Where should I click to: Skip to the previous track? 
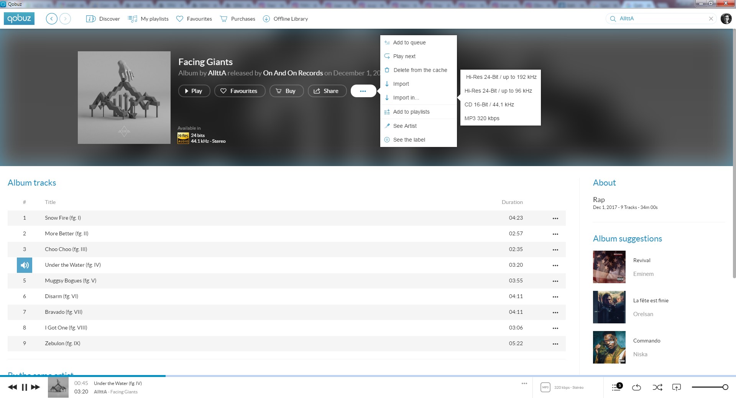[12, 387]
